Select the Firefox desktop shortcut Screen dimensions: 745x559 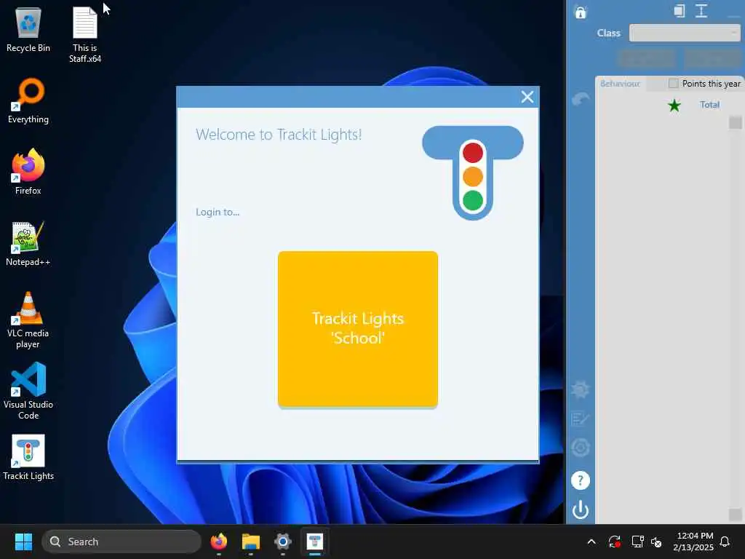click(x=28, y=172)
